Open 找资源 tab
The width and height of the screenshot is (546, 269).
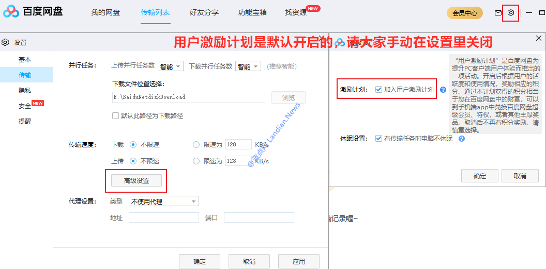[x=296, y=13]
